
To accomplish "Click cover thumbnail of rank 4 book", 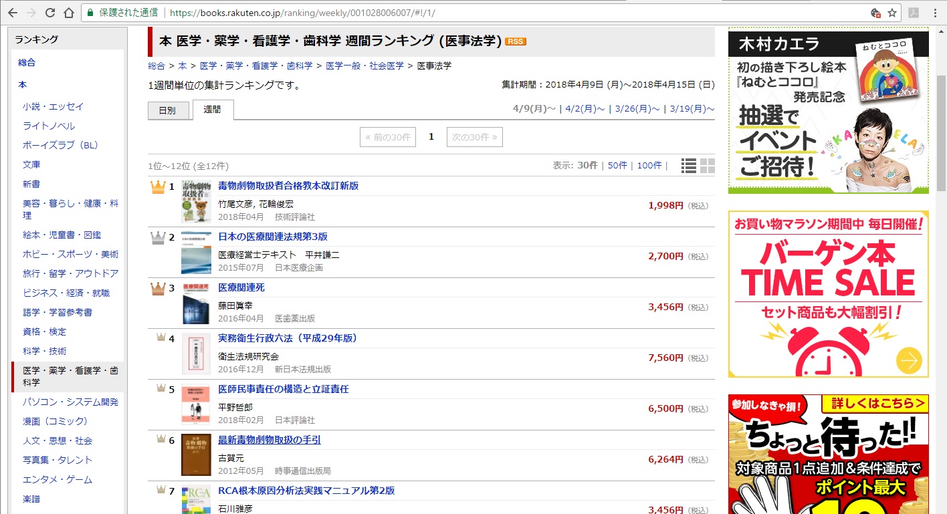I will [x=196, y=354].
